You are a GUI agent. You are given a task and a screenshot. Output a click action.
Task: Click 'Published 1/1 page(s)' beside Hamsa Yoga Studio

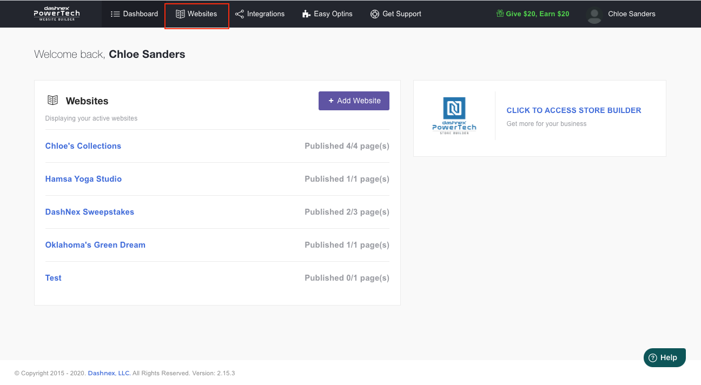347,179
